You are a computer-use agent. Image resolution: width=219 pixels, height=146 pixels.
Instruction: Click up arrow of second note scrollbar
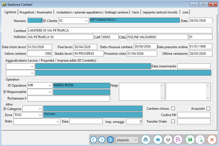208,86
